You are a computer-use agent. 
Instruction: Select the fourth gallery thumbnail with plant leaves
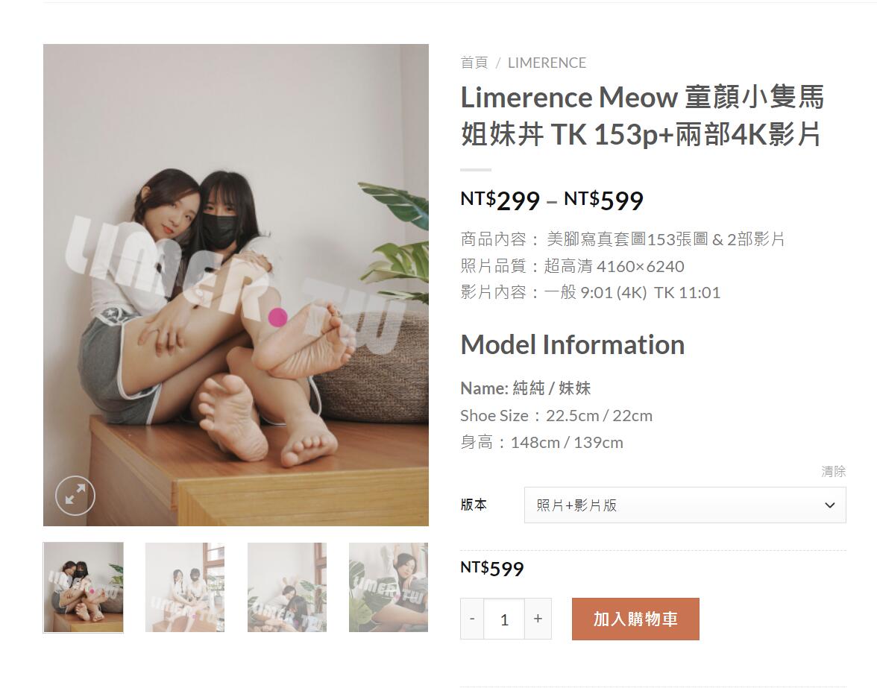[x=389, y=587]
